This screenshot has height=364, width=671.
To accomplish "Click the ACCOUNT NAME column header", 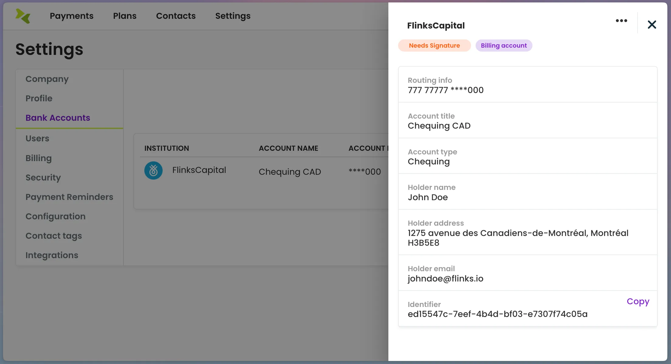I will point(288,148).
